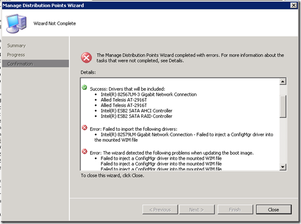Click the Next > button

tap(197, 210)
